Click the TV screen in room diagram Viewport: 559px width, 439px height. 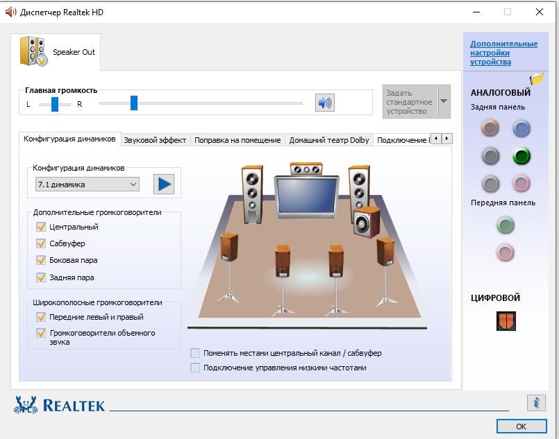(x=307, y=195)
